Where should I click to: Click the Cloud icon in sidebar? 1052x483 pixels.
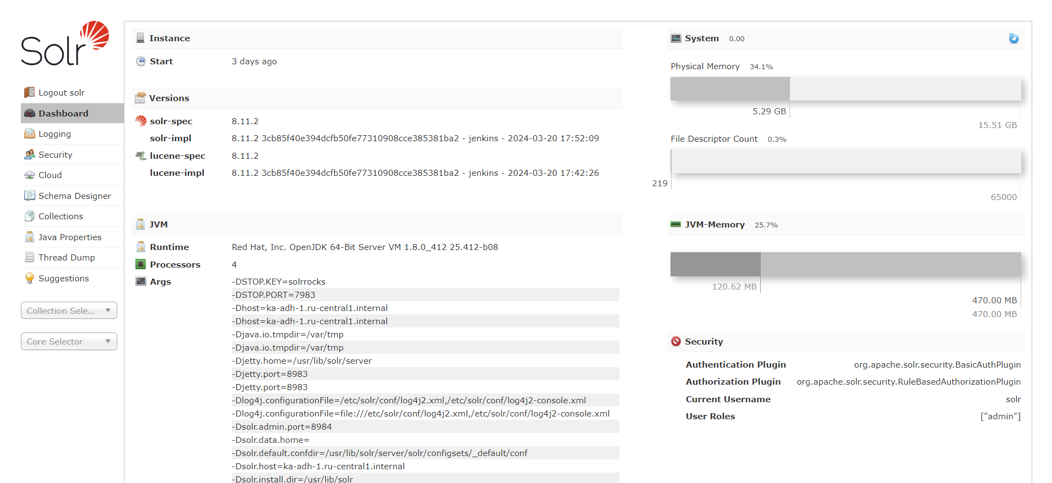(x=30, y=175)
